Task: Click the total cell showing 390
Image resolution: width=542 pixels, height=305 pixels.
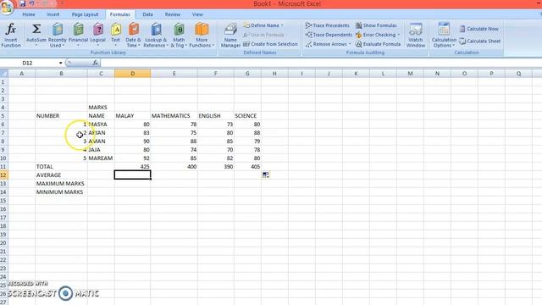Action: tap(216, 166)
